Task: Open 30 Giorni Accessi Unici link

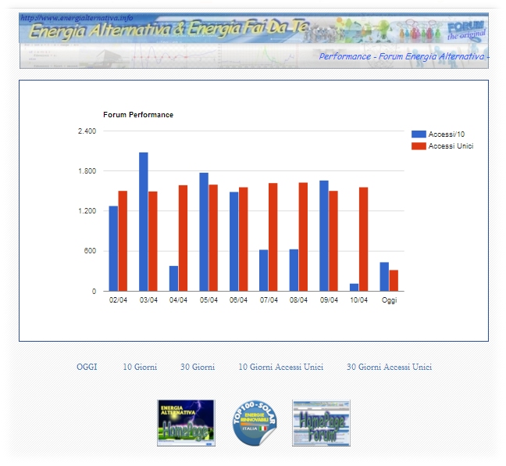Action: point(389,367)
